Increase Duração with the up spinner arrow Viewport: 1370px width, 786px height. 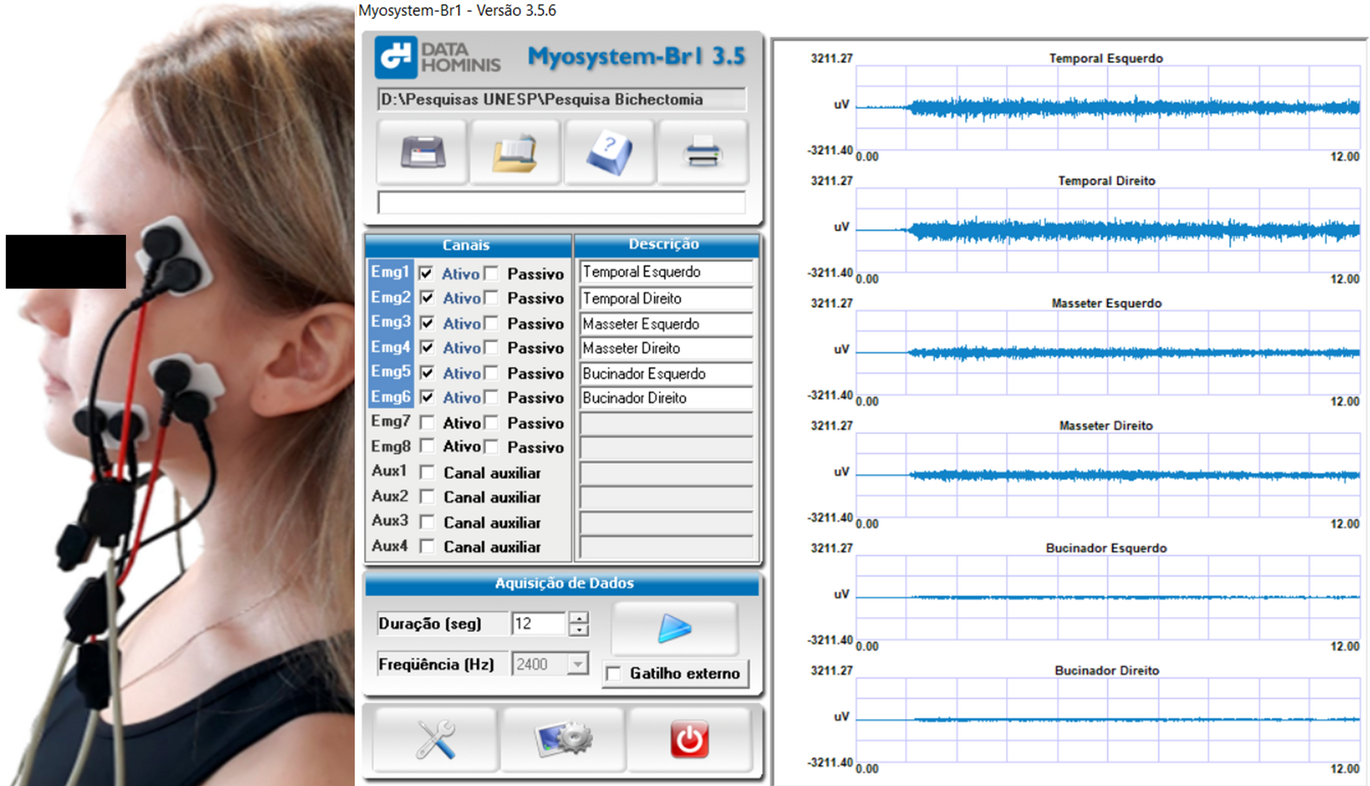579,618
